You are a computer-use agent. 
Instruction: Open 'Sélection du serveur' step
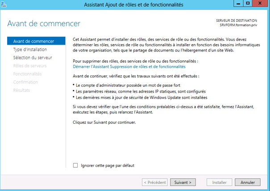33,57
